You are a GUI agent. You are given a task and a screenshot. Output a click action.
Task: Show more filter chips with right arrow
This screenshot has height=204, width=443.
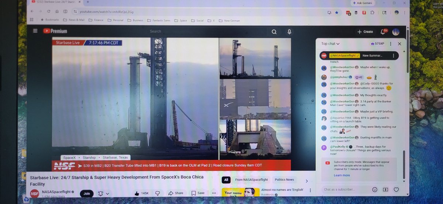click(x=306, y=180)
